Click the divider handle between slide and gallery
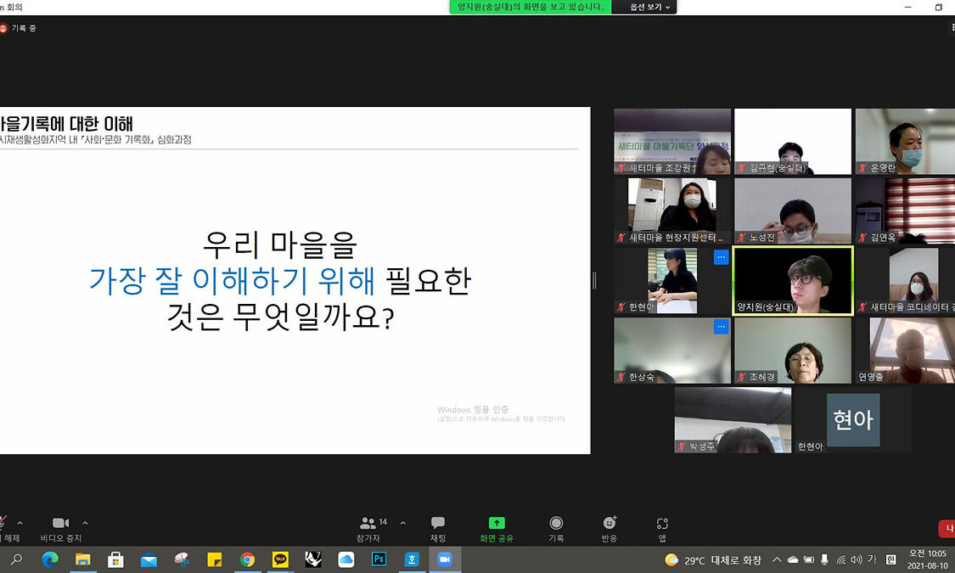 click(x=594, y=280)
